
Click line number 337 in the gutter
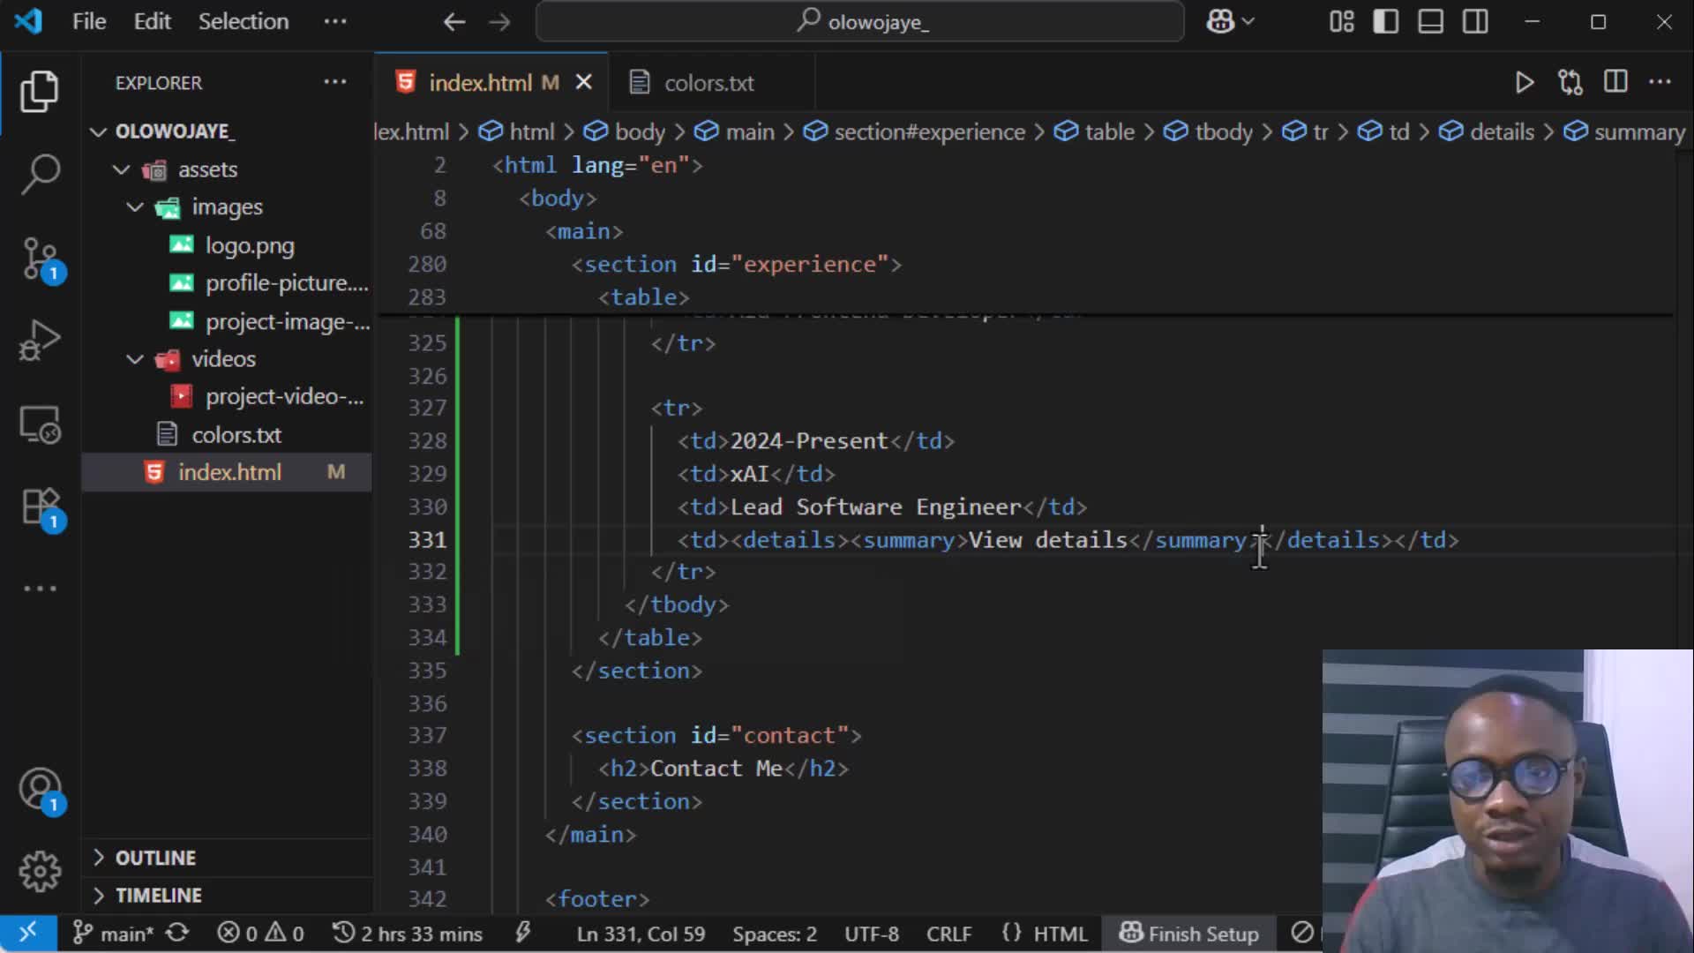click(x=427, y=735)
